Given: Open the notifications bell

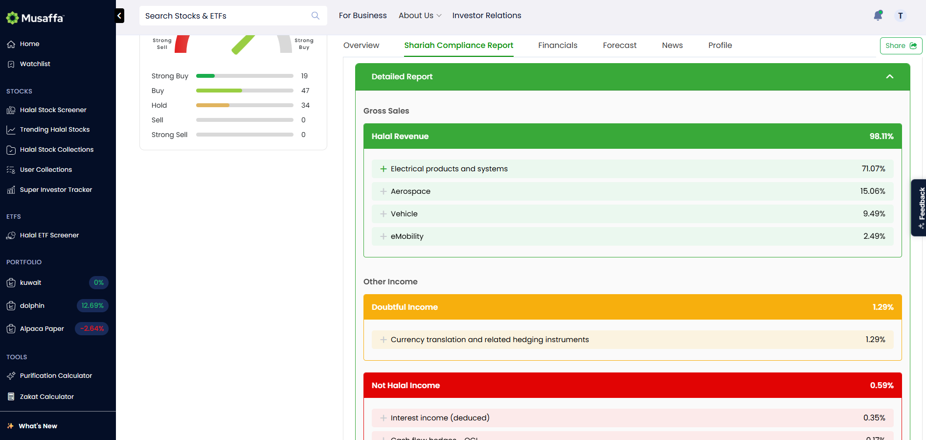Looking at the screenshot, I should [x=878, y=16].
